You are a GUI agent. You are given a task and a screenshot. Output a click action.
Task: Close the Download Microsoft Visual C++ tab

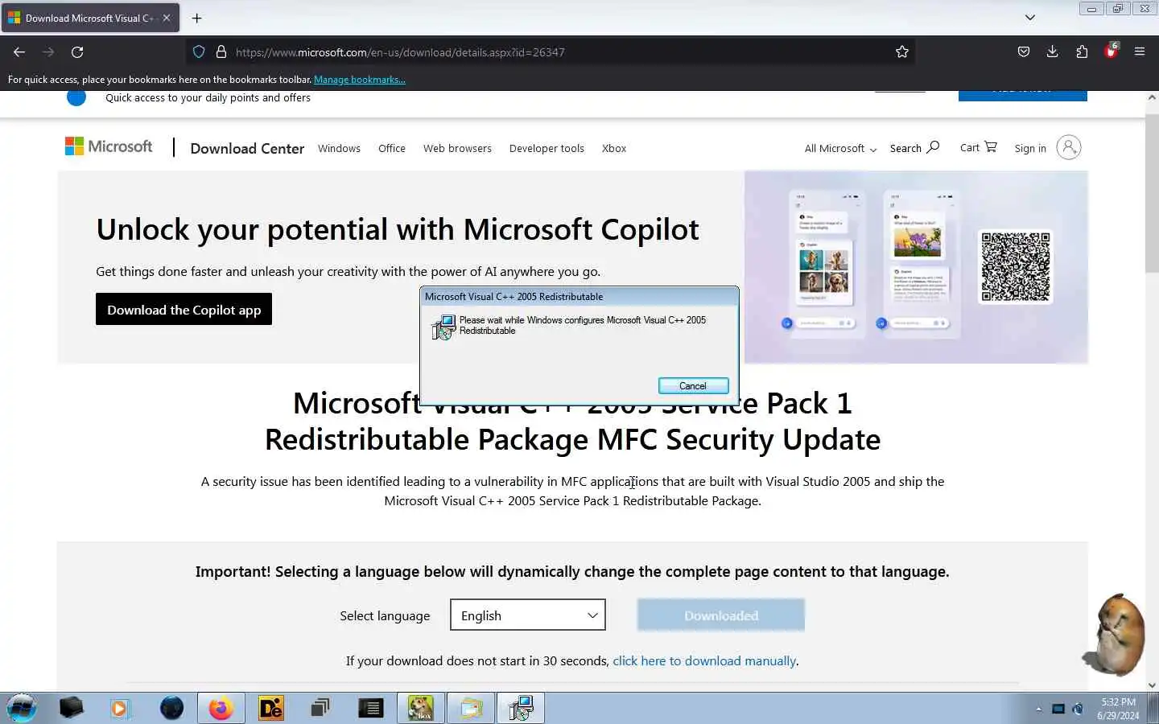[167, 18]
